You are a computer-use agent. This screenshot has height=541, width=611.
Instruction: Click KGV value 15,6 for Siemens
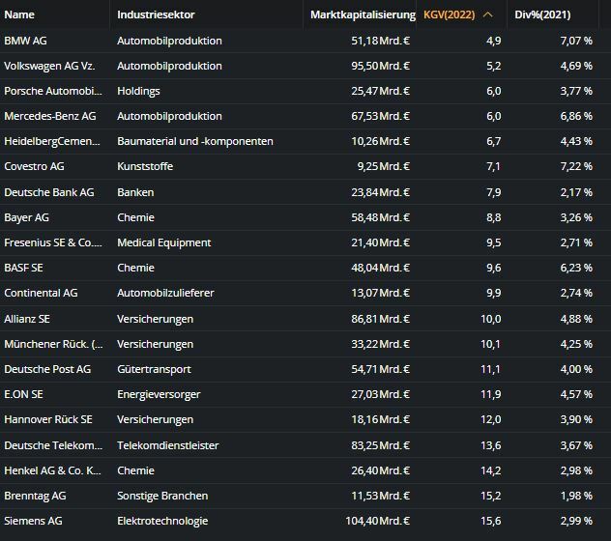click(491, 521)
